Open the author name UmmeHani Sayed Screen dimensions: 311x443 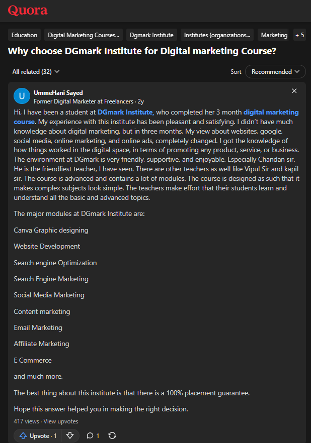pos(58,93)
